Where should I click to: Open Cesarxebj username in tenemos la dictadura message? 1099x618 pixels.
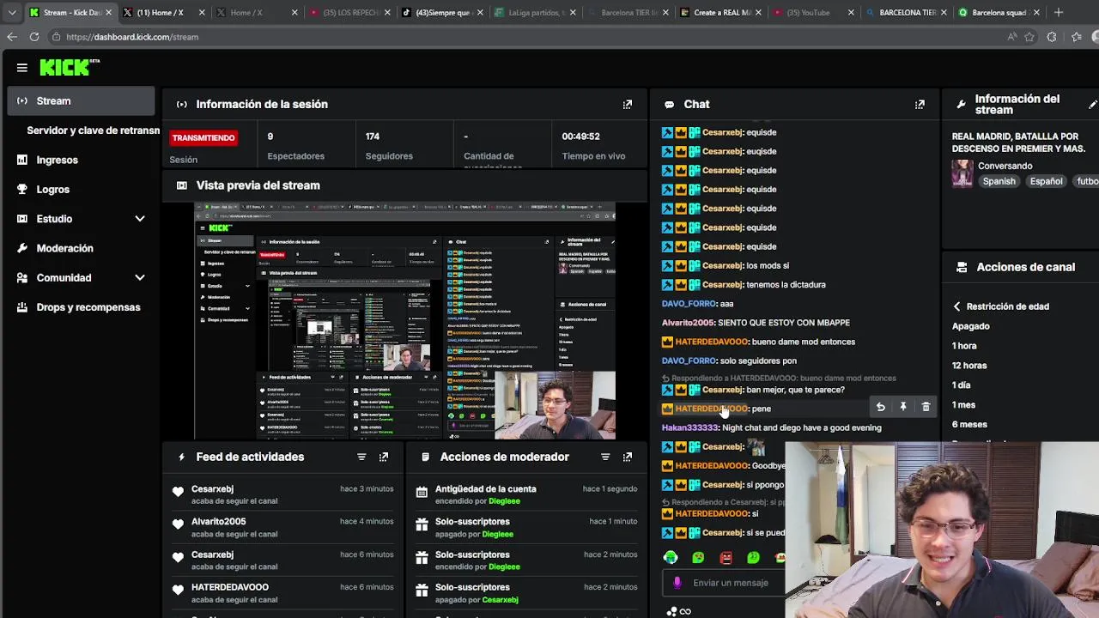(x=721, y=285)
